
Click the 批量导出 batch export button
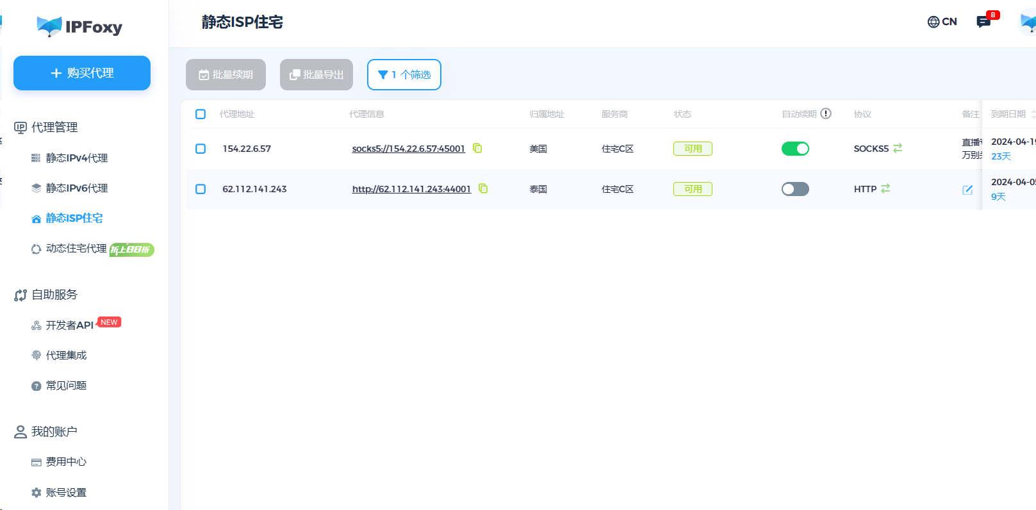tap(317, 75)
